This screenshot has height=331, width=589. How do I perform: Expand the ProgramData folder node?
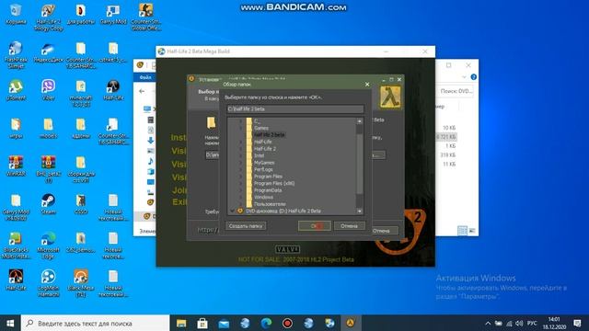(241, 190)
